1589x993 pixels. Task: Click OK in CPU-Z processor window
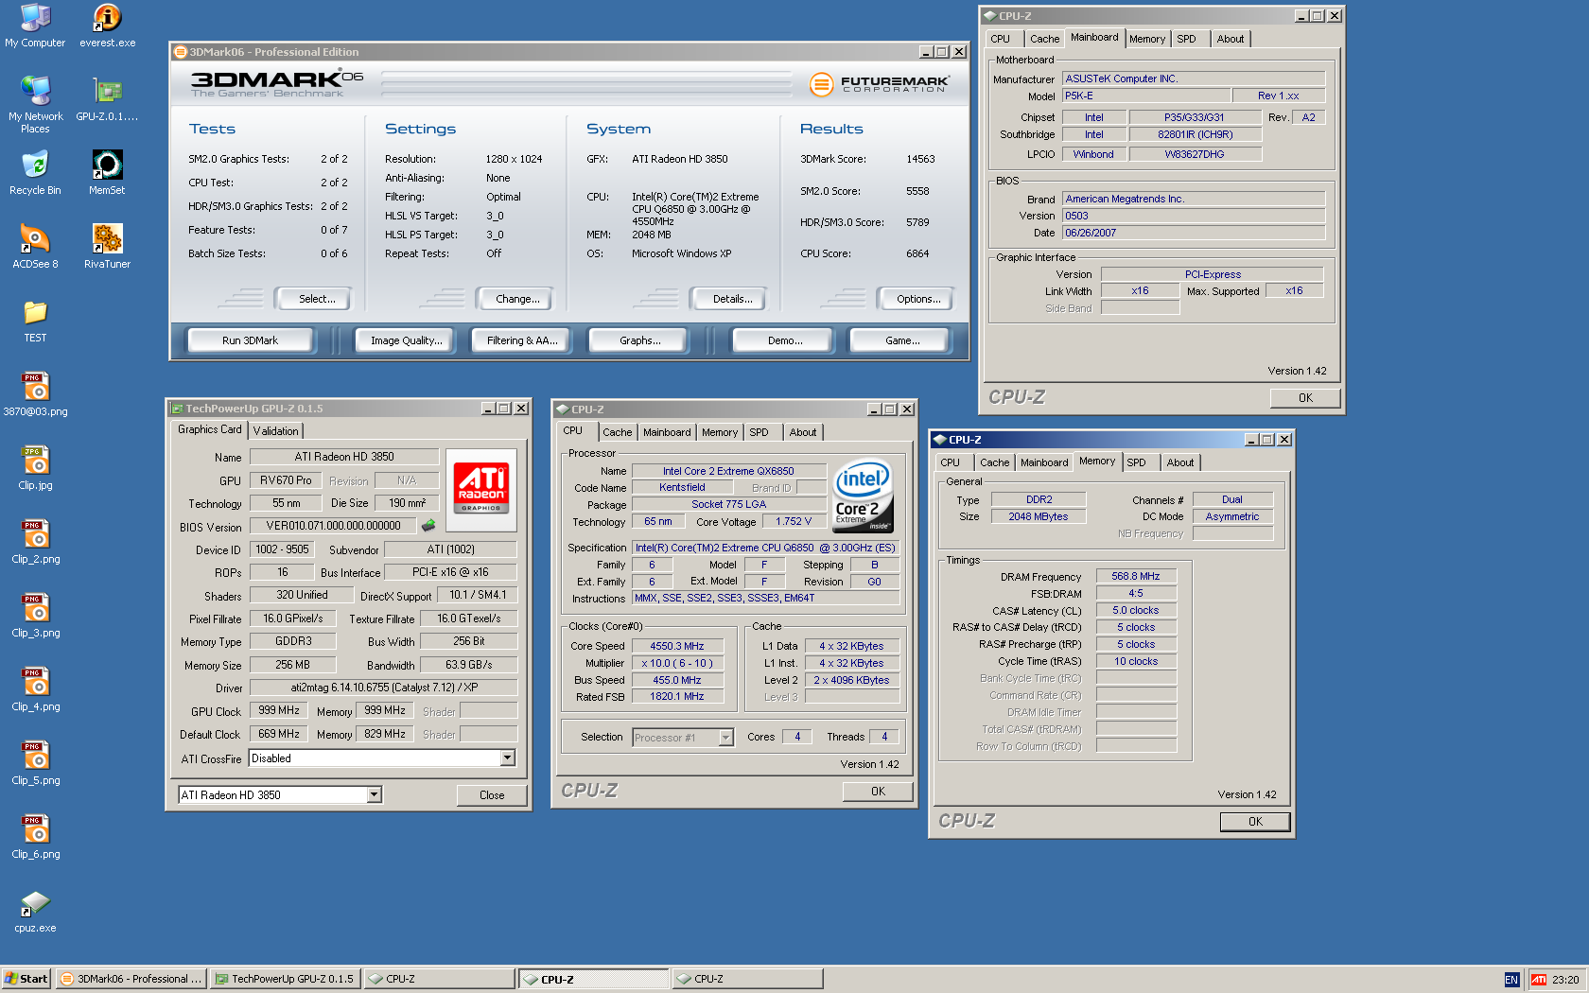coord(878,792)
